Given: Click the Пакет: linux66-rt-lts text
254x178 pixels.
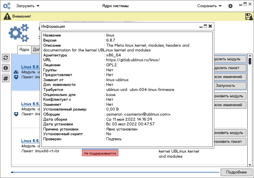Looking at the screenshot, I should coord(40,151).
